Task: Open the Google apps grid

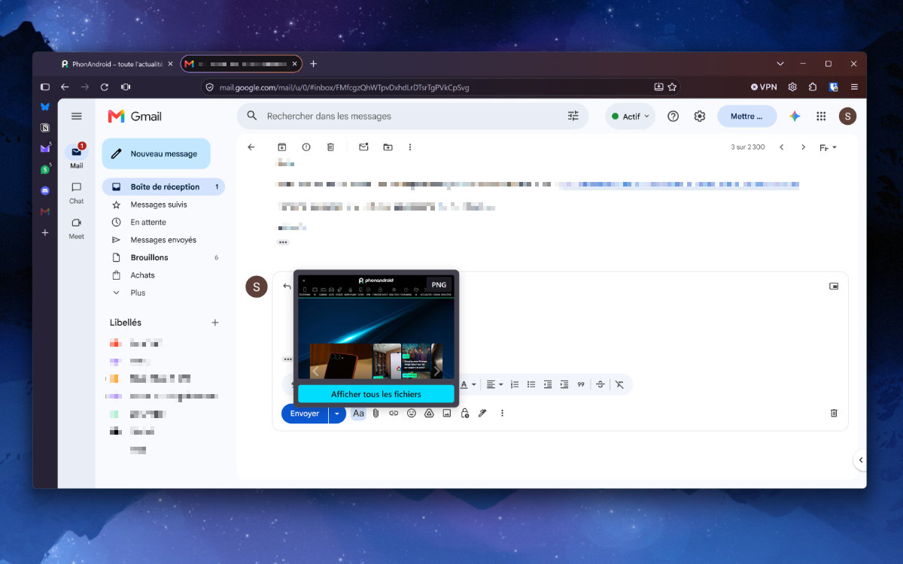Action: pos(821,117)
